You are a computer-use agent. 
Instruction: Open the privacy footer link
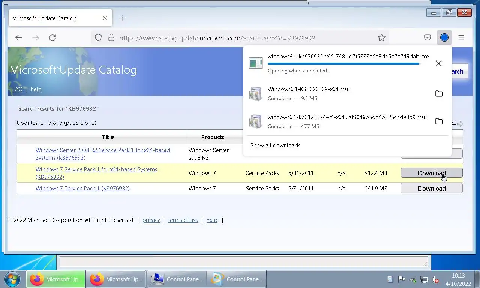pos(151,220)
